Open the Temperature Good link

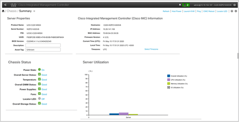point(44,80)
